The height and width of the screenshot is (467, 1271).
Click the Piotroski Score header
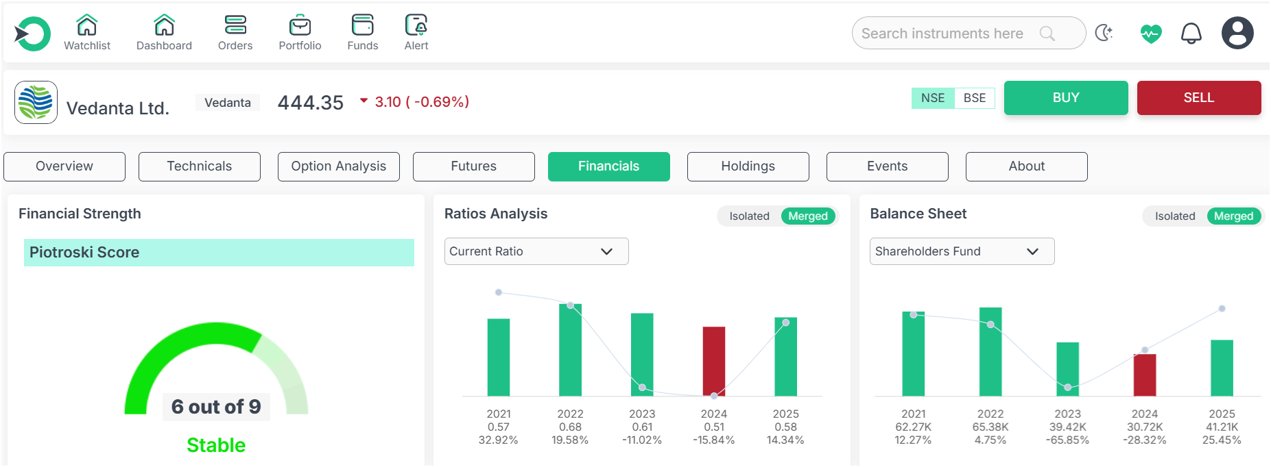tap(219, 253)
